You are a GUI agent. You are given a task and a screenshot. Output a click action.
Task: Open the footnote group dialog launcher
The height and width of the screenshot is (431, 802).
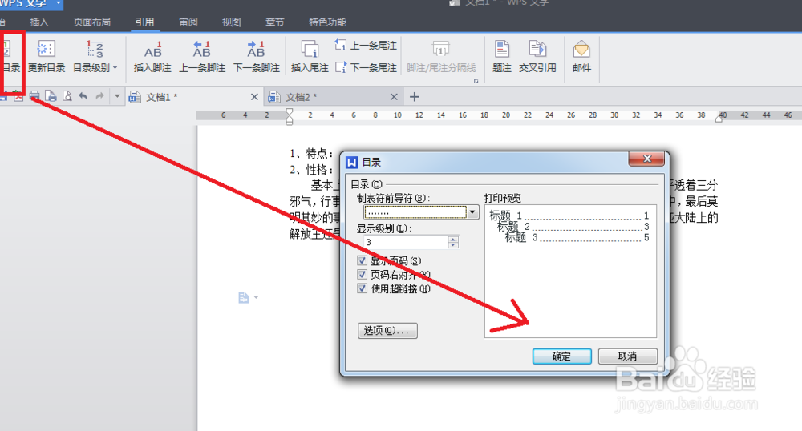coord(476,81)
